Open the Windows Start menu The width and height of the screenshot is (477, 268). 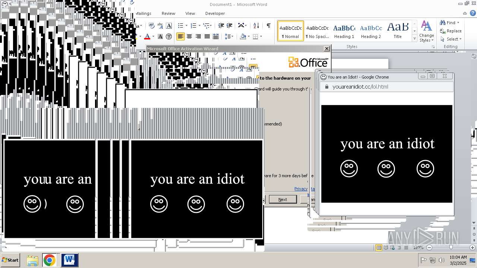click(10, 260)
